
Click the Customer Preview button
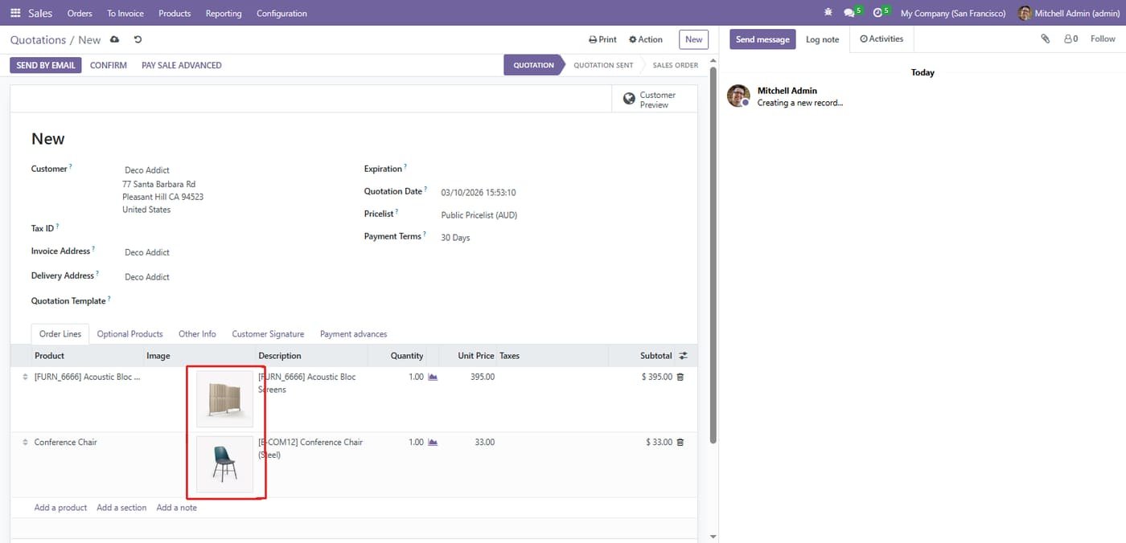655,100
